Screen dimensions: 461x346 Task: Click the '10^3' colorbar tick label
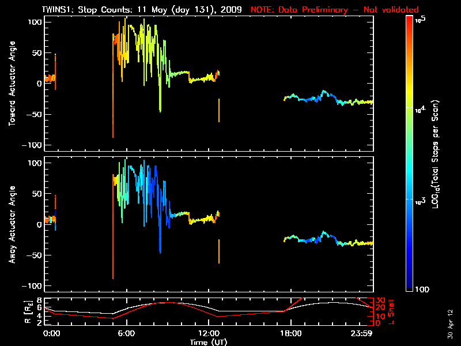point(421,201)
